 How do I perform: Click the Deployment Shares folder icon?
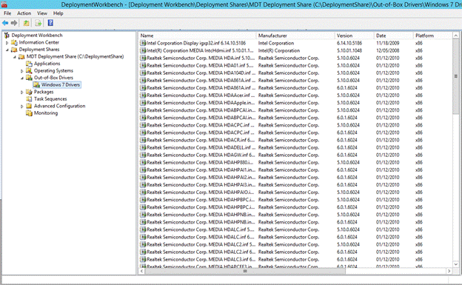point(14,50)
